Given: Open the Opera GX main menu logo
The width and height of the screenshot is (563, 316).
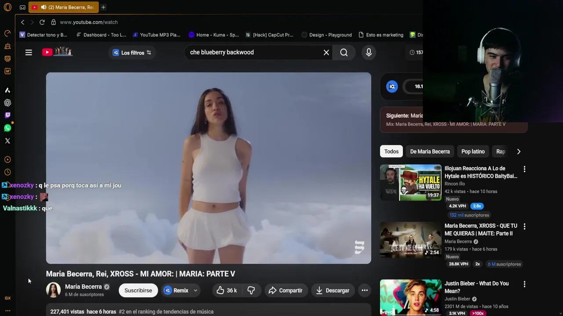Looking at the screenshot, I should 7,7.
